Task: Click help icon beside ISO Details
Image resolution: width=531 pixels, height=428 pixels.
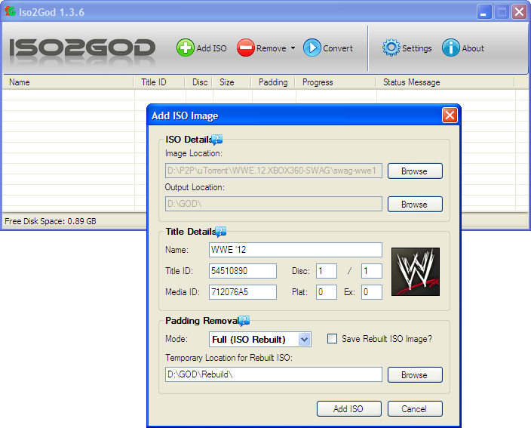Action: pos(217,139)
